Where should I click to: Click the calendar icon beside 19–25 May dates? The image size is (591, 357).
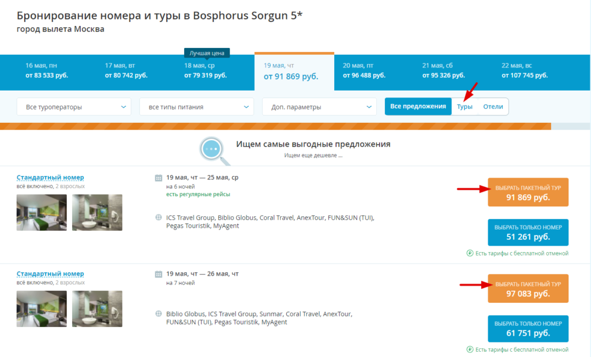pos(159,178)
